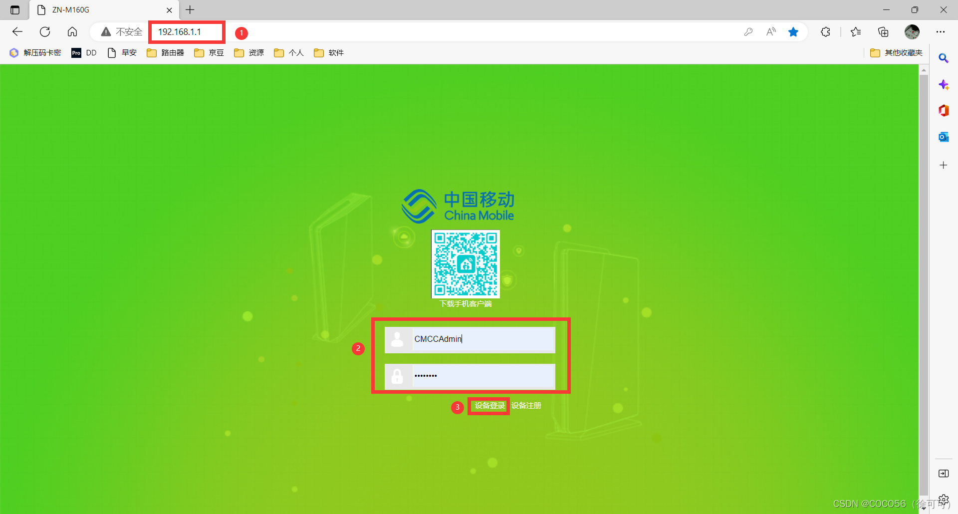Screen dimensions: 958x514
Task: Click the 设备注册 register link
Action: pyautogui.click(x=526, y=406)
